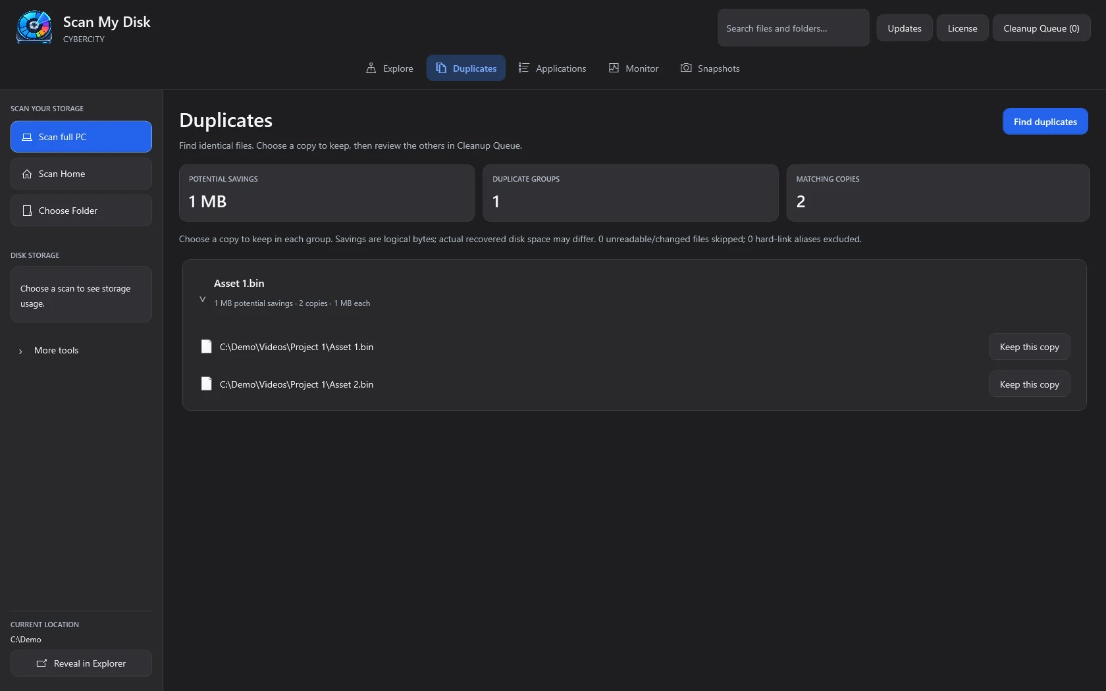1106x691 pixels.
Task: Keep the Asset 2.bin copy
Action: pos(1030,384)
